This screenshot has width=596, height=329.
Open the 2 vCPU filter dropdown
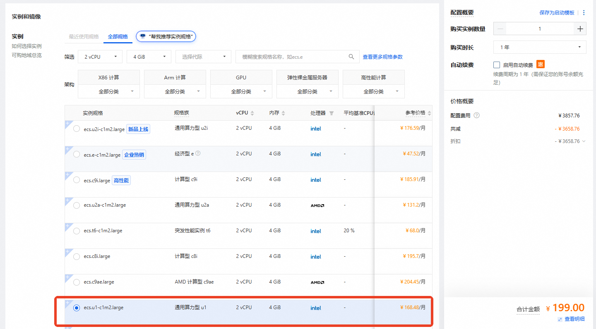[x=100, y=57]
